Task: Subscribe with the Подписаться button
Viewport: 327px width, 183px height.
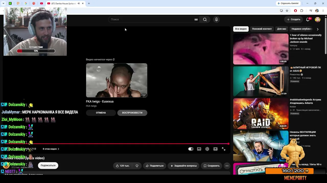Action: (48, 165)
